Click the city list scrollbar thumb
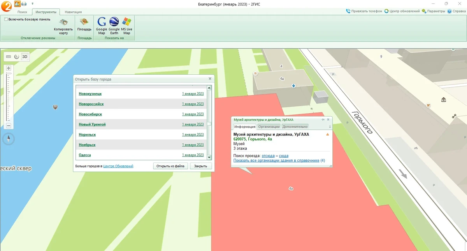The width and height of the screenshot is (467, 251). (x=209, y=124)
